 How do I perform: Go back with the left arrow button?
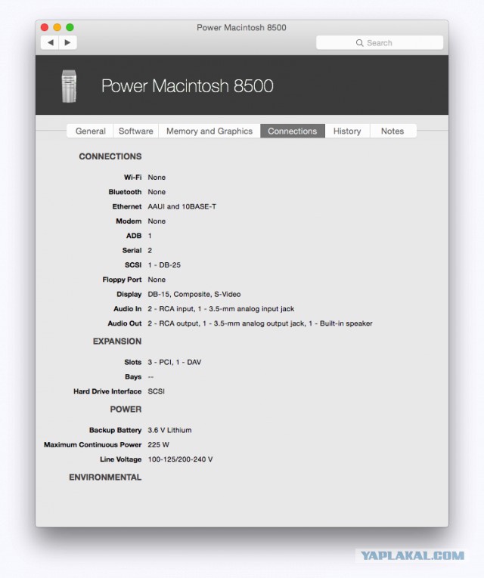(x=50, y=43)
